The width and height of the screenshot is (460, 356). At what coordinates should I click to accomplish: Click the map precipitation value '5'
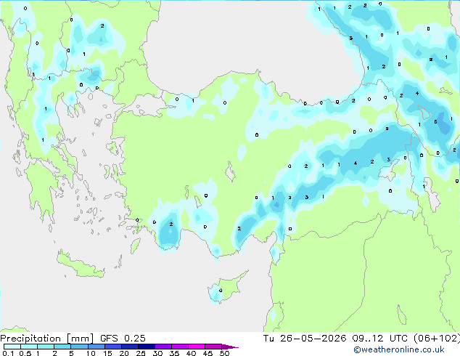pyautogui.click(x=435, y=121)
